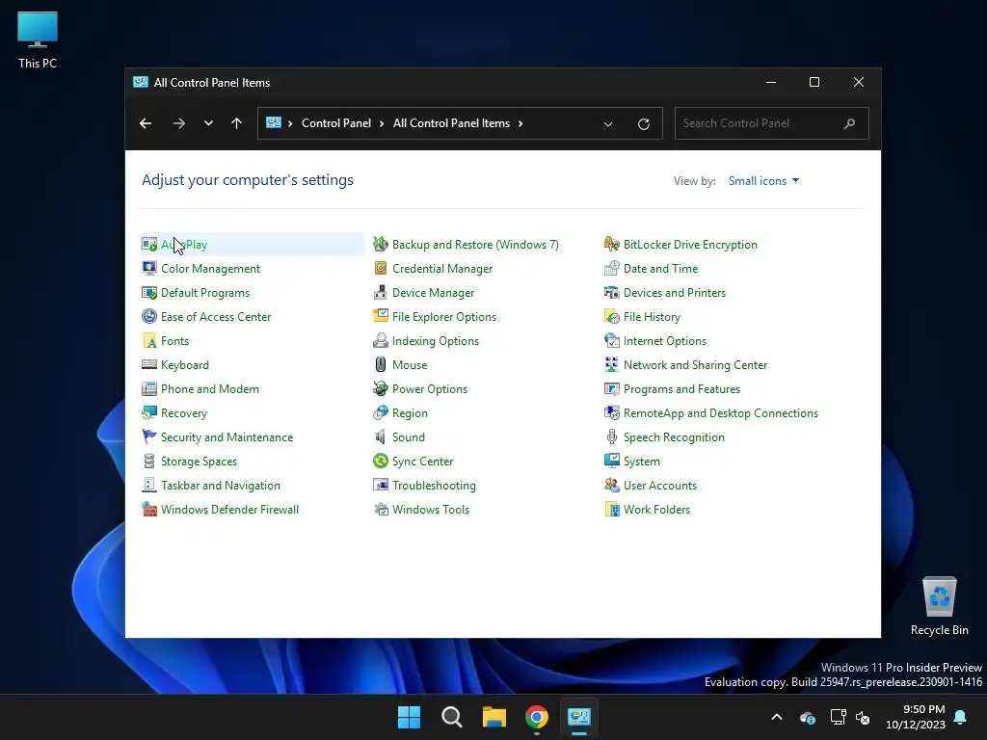Click the Control Panel taskbar button
The height and width of the screenshot is (740, 987).
point(579,717)
